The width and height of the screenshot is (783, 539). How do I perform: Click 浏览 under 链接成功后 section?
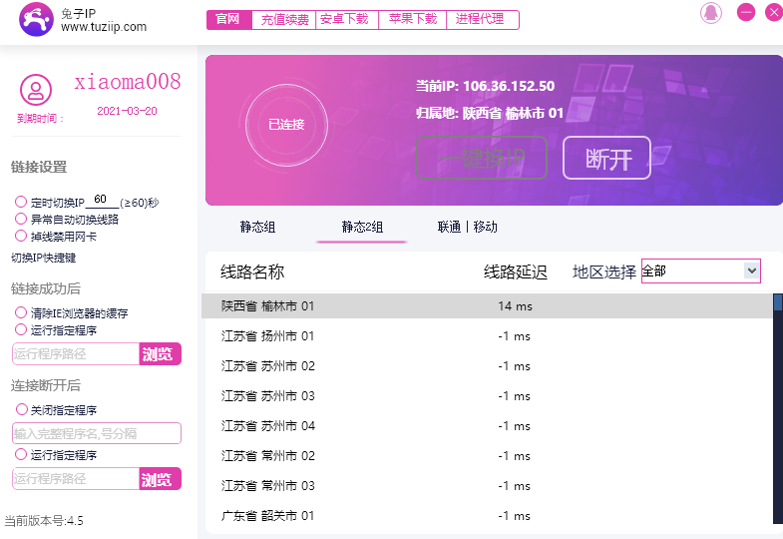click(160, 354)
